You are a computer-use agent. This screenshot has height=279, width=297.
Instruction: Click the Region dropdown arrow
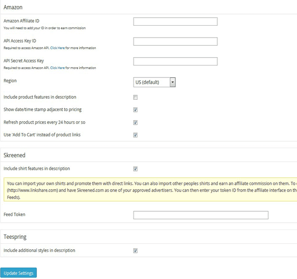coord(173,82)
